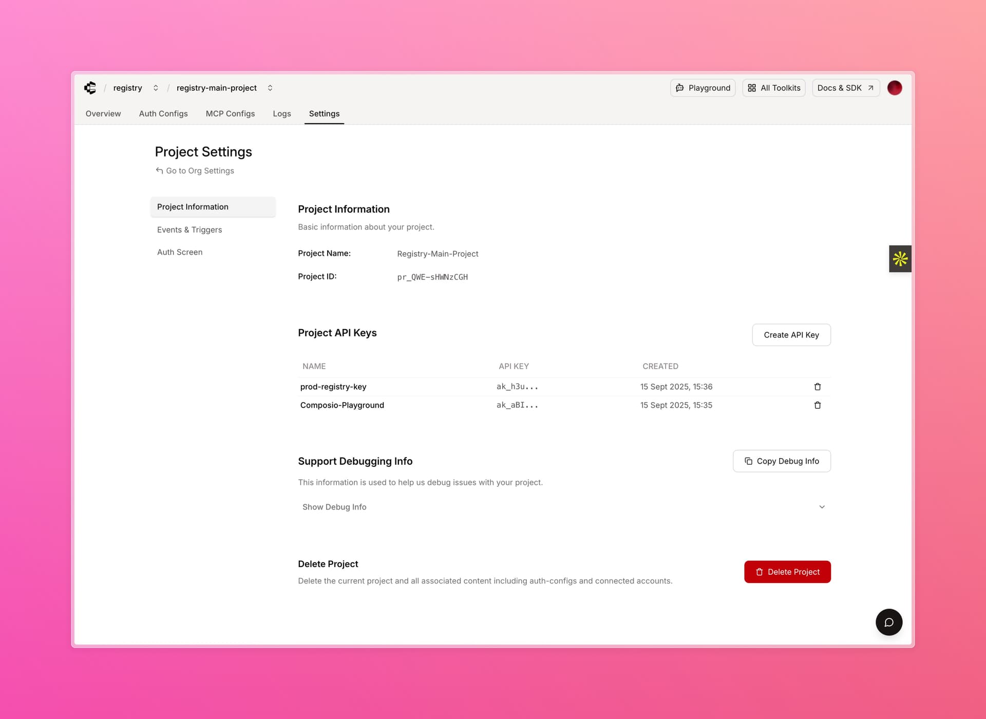Open the registry organization switcher
Image resolution: width=986 pixels, height=719 pixels.
click(x=156, y=88)
